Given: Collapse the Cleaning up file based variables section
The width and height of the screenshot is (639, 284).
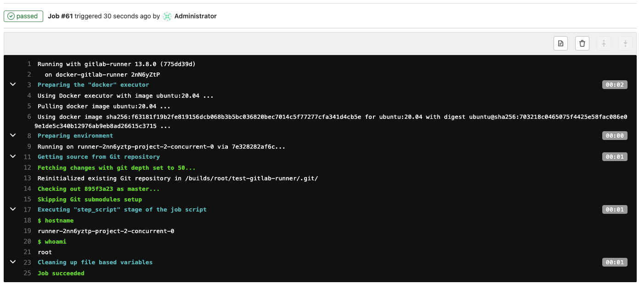Looking at the screenshot, I should [13, 262].
